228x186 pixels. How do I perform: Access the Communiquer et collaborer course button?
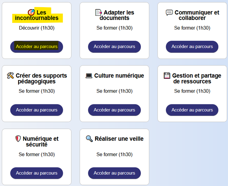click(x=192, y=47)
